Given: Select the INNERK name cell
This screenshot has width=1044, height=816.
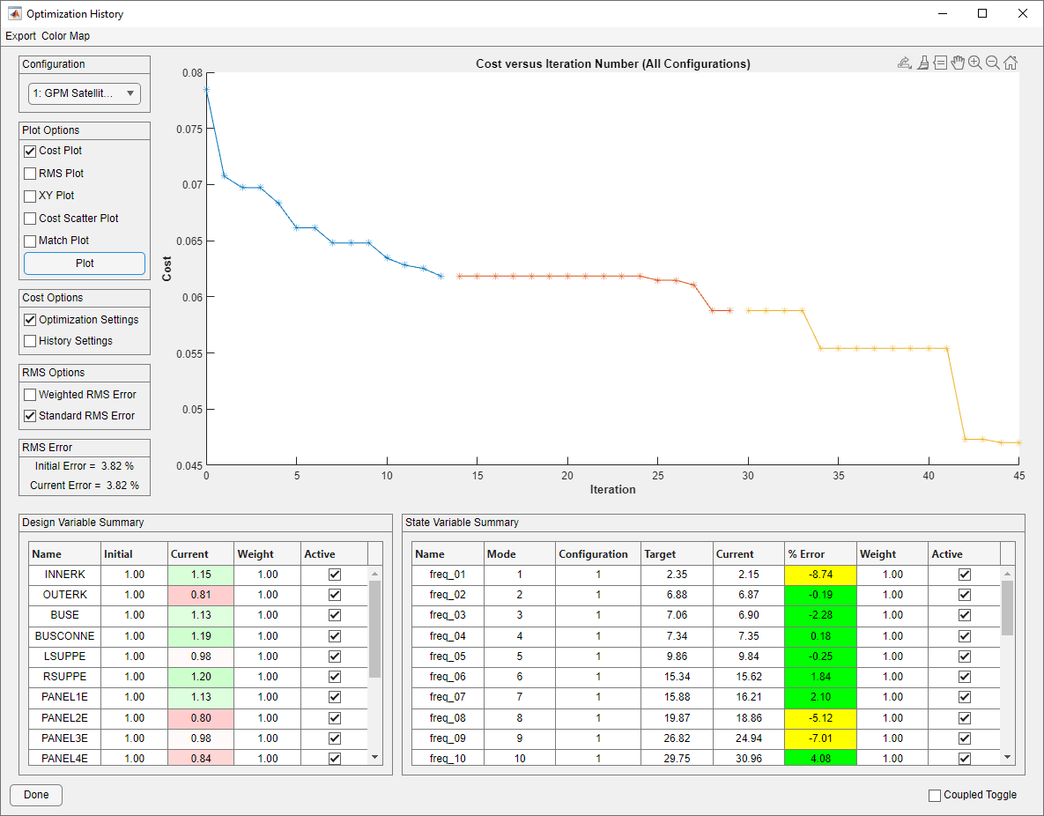Looking at the screenshot, I should coord(64,575).
